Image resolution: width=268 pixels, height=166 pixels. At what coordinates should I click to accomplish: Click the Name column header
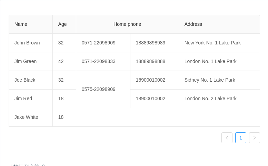pos(31,24)
